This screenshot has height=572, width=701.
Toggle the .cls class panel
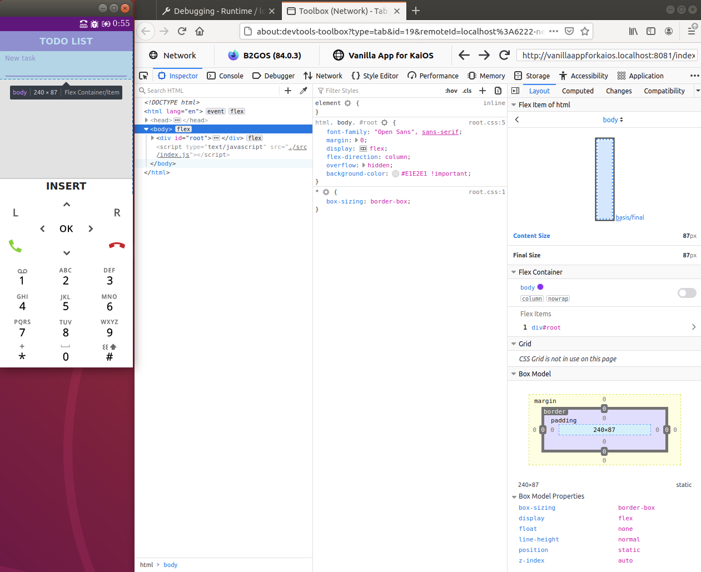tap(467, 91)
